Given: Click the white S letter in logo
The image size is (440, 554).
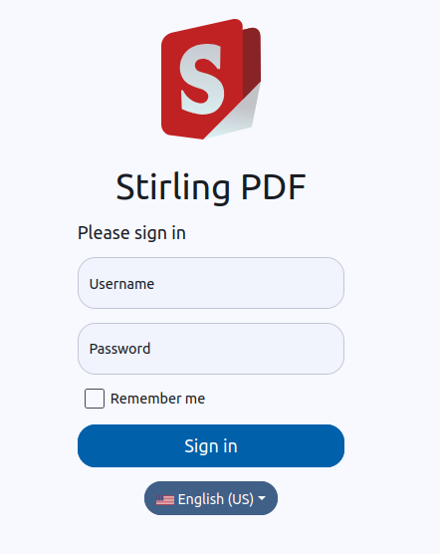Looking at the screenshot, I should click(x=201, y=80).
